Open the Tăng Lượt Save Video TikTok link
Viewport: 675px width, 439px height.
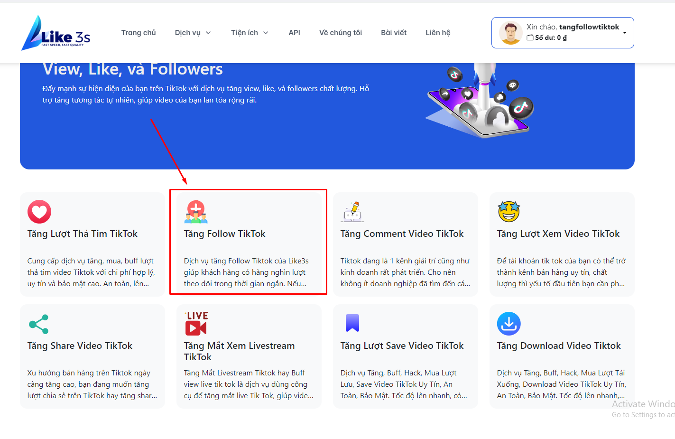coord(402,346)
